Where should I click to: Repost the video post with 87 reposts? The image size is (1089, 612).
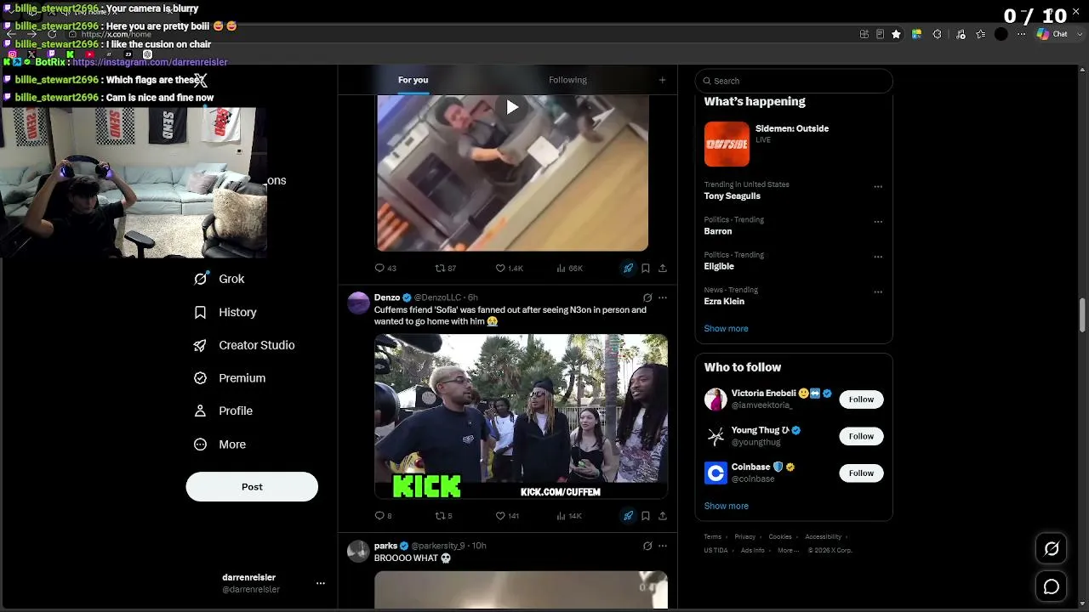[x=446, y=268]
